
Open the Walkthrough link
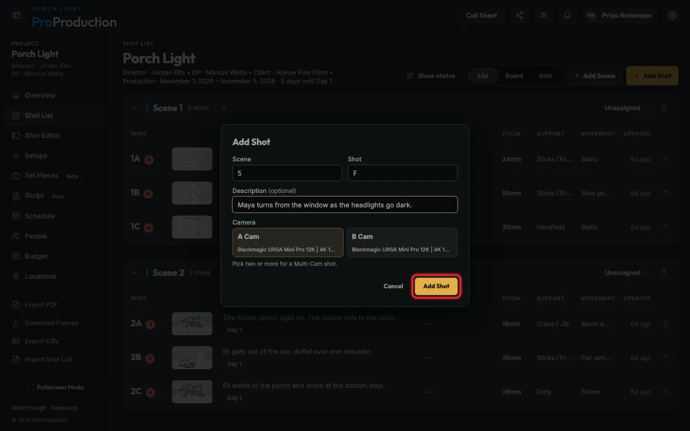29,408
